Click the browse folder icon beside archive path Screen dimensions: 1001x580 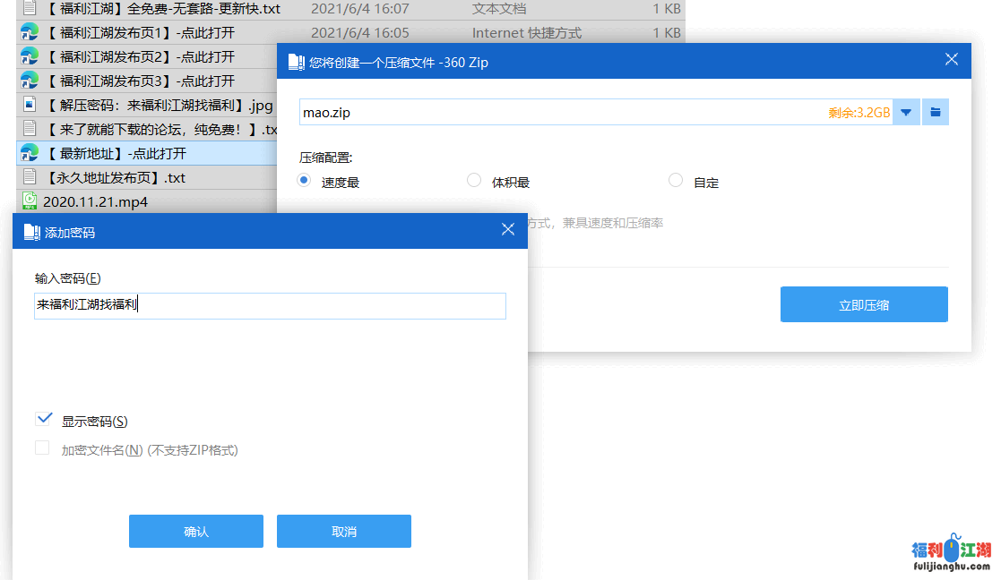tap(936, 113)
